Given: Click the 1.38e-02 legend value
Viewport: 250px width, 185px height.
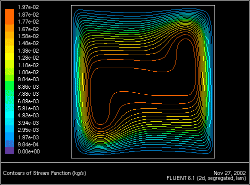Looking at the screenshot, I should click(x=28, y=51).
